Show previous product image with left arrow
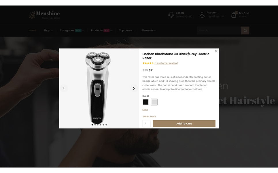This screenshot has width=278, height=173. [x=63, y=88]
